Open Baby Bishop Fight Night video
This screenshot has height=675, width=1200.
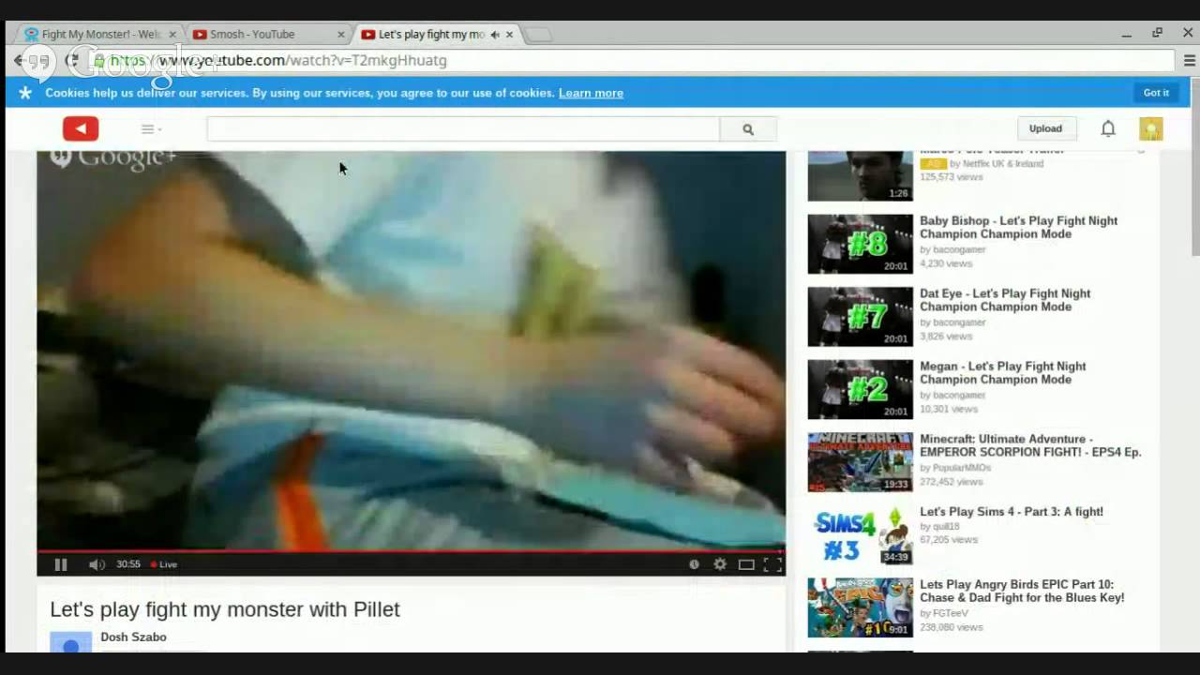tap(1018, 227)
